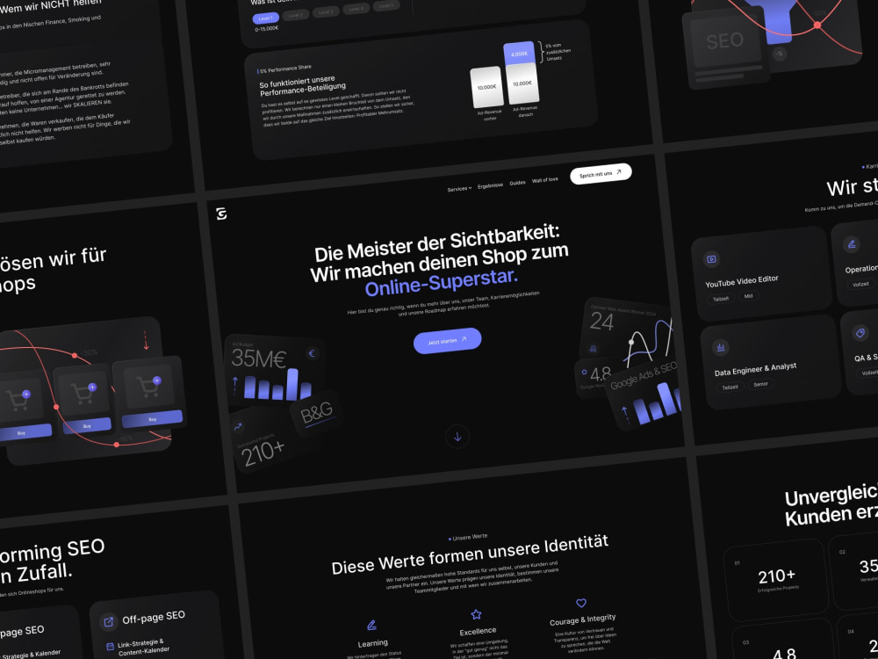This screenshot has height=659, width=878.
Task: Click the Excellence value heading
Action: (x=478, y=631)
